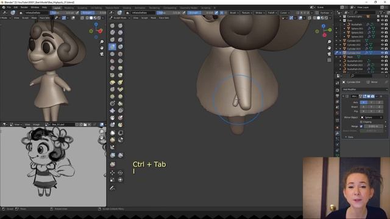The width and height of the screenshot is (390, 219).
Task: Select the Clay Strips brush
Action: point(121,32)
